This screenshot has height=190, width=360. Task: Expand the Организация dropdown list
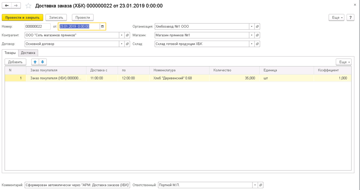click(x=252, y=26)
